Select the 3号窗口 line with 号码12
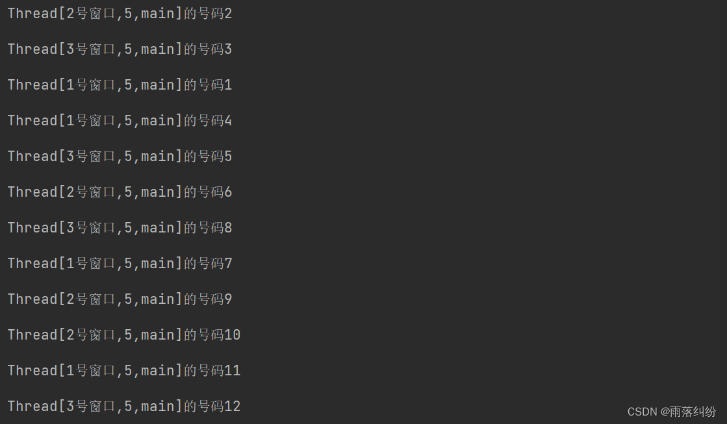The image size is (727, 424). (124, 406)
